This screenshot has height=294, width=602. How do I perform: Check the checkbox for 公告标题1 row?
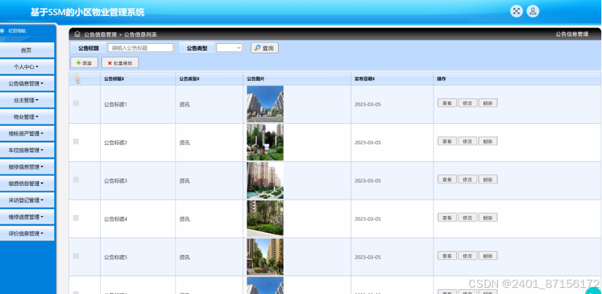click(x=76, y=103)
